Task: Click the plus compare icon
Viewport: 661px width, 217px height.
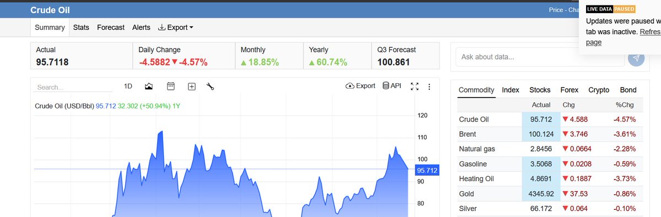Action: [x=191, y=86]
